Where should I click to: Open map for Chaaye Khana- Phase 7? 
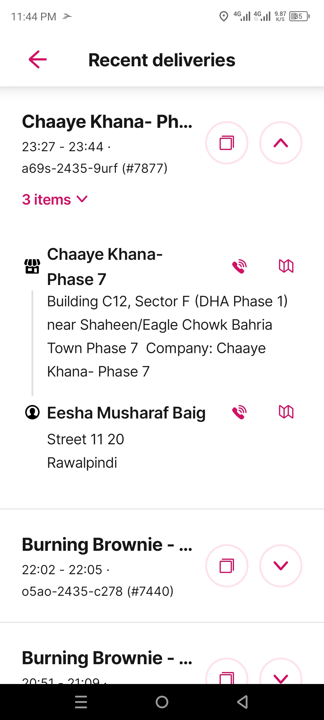click(286, 266)
